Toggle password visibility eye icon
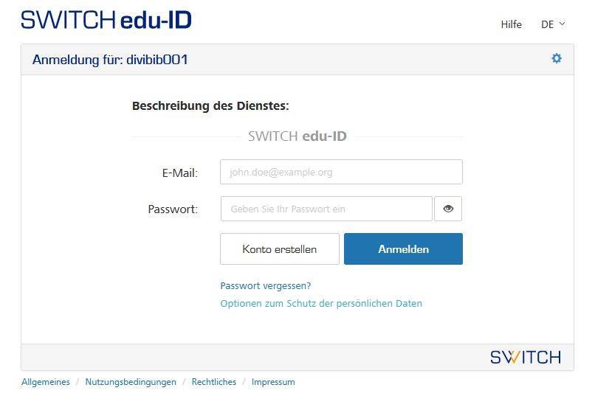 [x=448, y=209]
